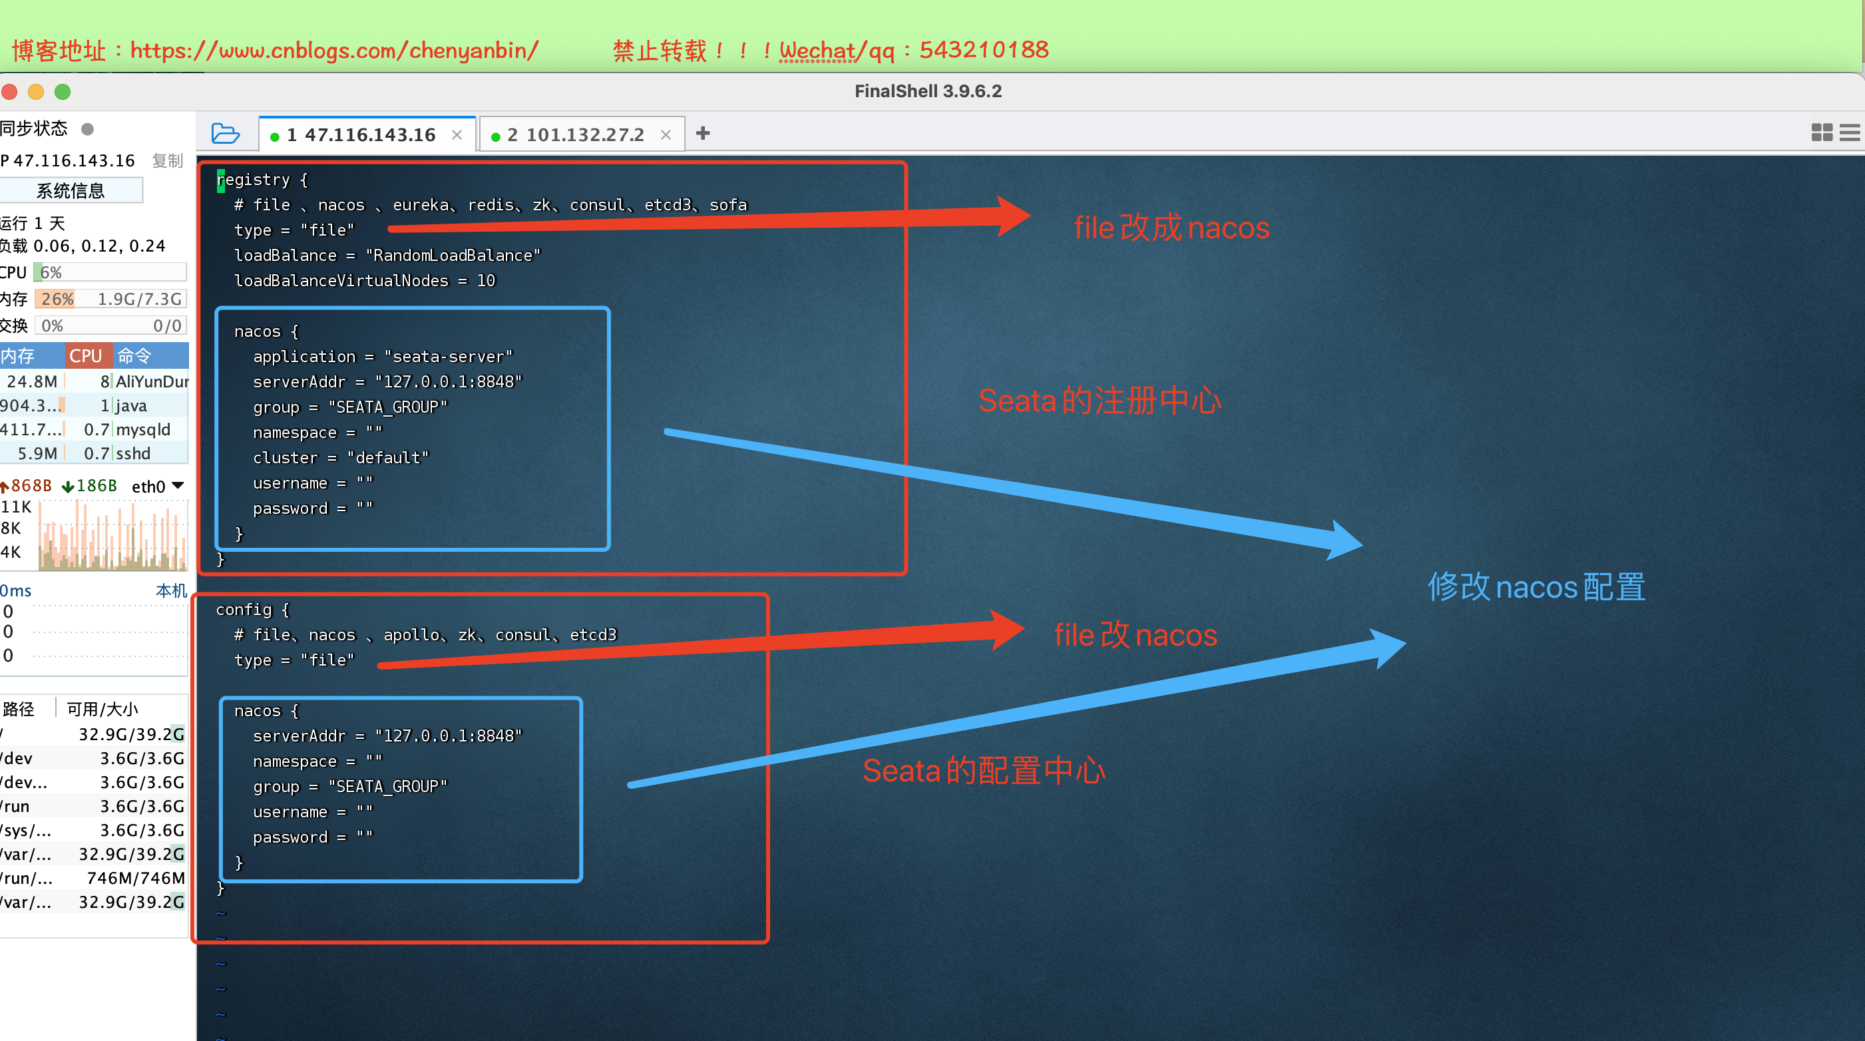Switch to tab 2 server 101.132.27.2

click(574, 133)
